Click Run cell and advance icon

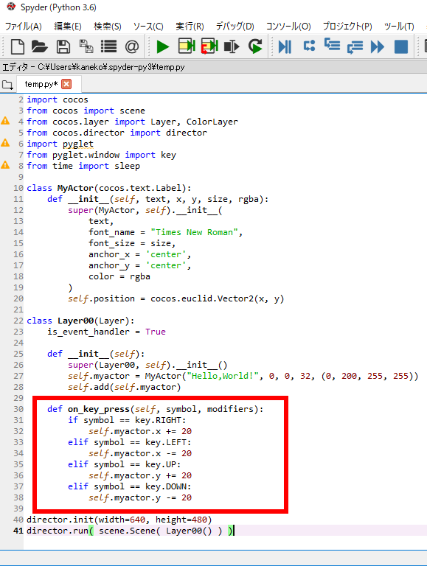click(209, 46)
